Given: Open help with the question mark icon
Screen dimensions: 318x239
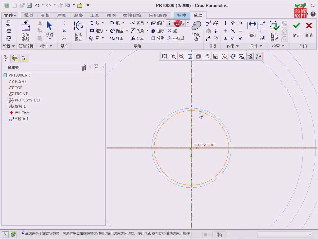Looking at the screenshot, I should click(x=313, y=14).
